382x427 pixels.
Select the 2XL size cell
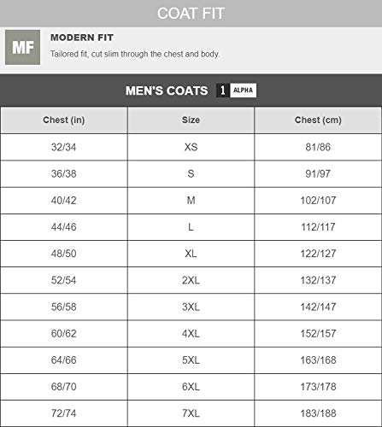click(x=191, y=280)
